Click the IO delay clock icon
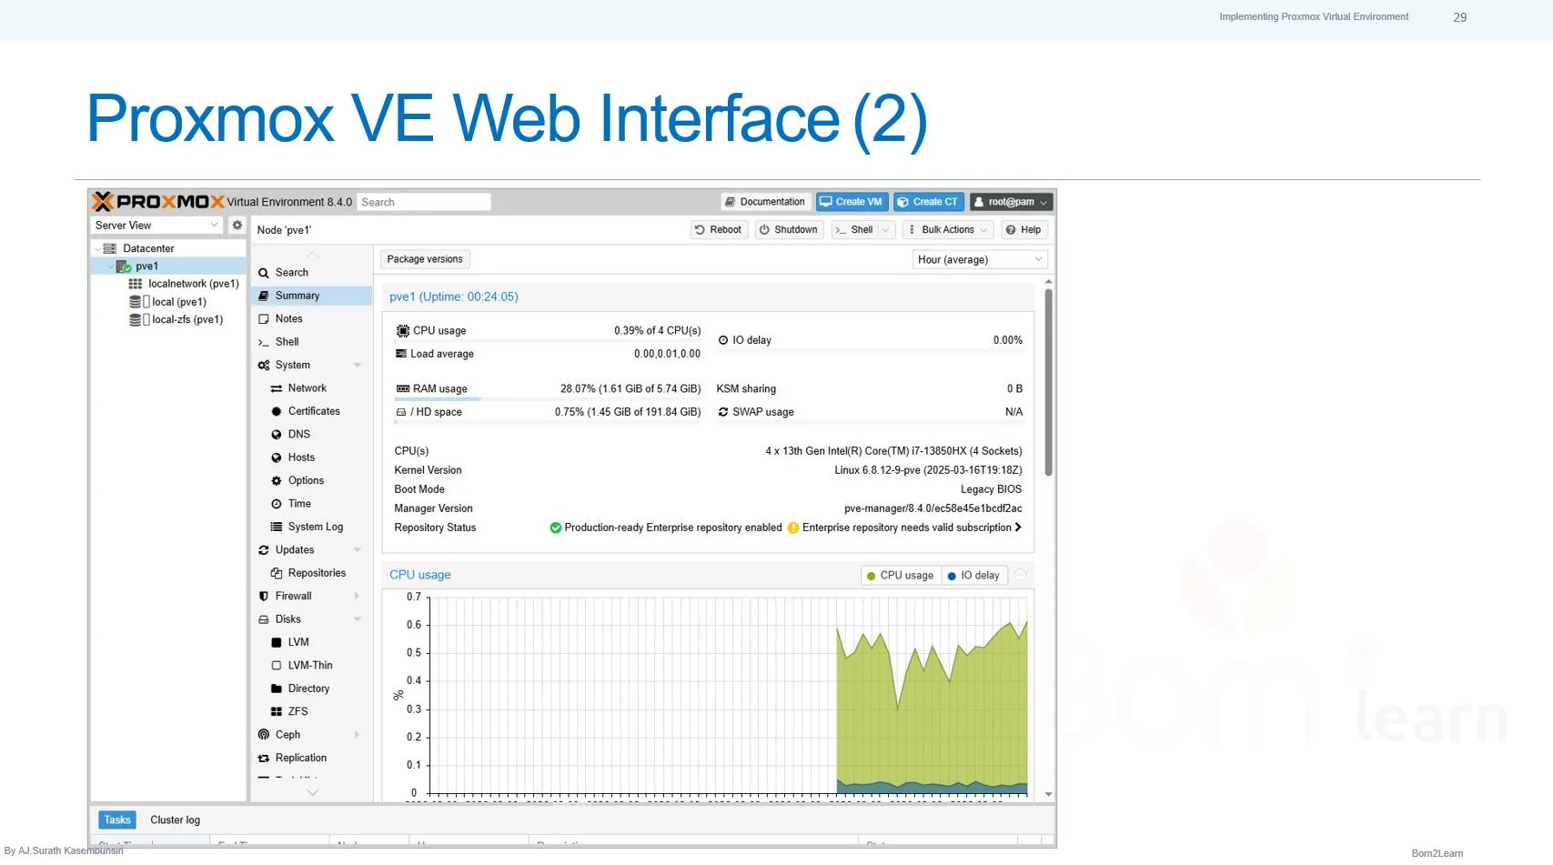Screen dimensions: 1553x865 tap(723, 340)
